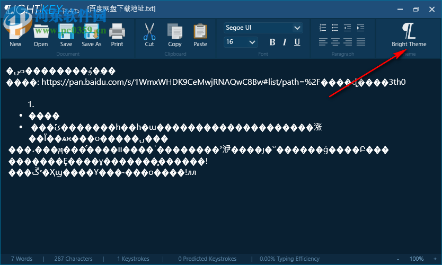Viewport: 442px width, 265px height.
Task: Center-align text
Action: click(x=335, y=42)
